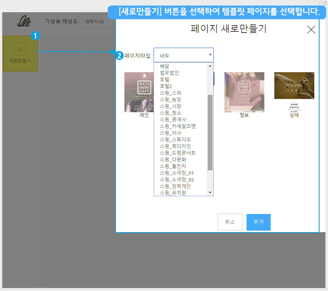This screenshot has height=291, width=328.
Task: Close the 페이지 새로만들기 dialog with X
Action: [311, 30]
